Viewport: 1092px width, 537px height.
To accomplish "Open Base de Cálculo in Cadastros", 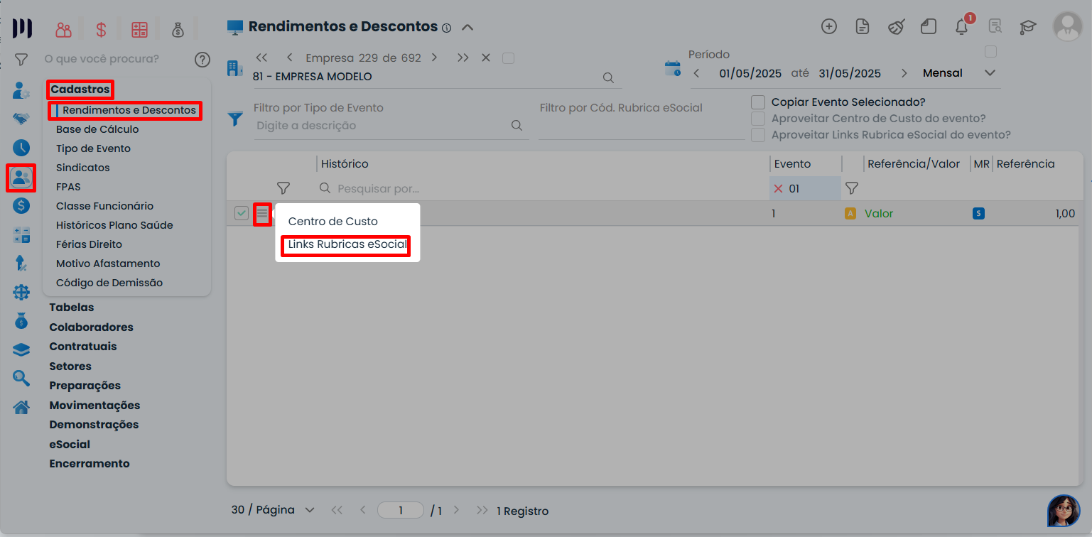I will (x=97, y=129).
